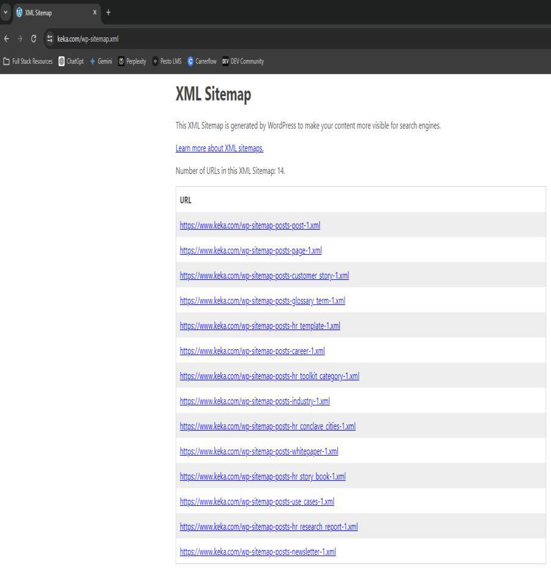
Task: Click the 'URL' table column header
Action: [x=186, y=200]
